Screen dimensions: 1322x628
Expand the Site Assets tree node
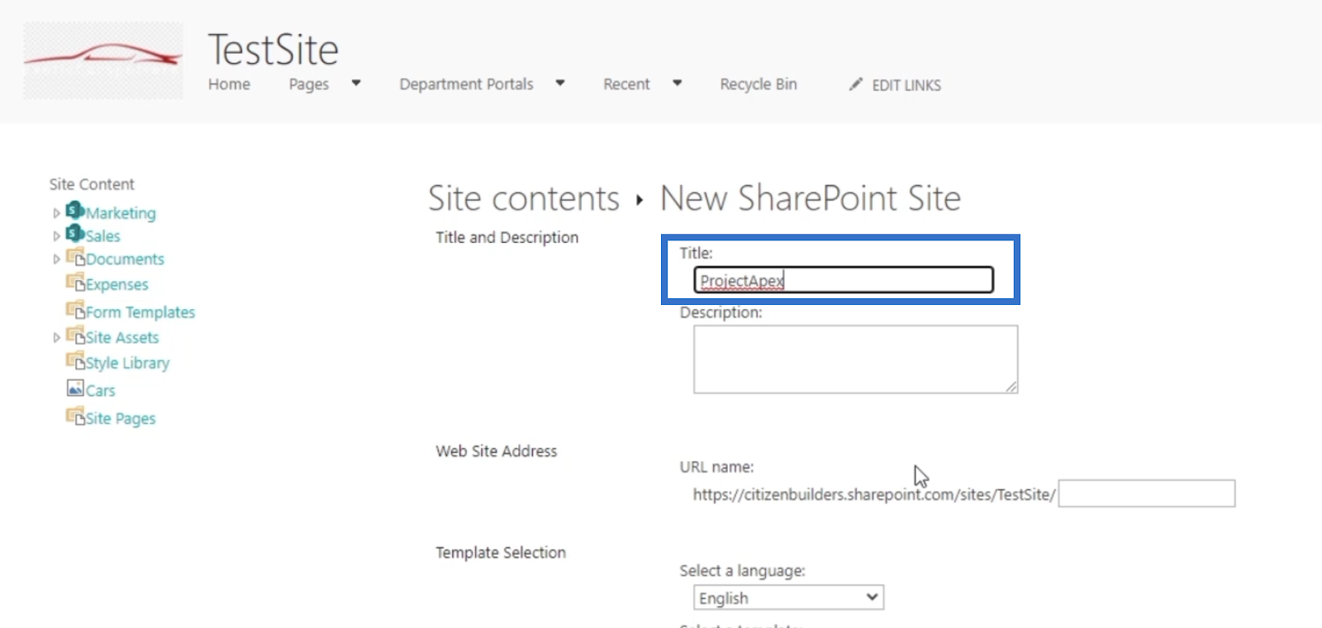[x=56, y=337]
